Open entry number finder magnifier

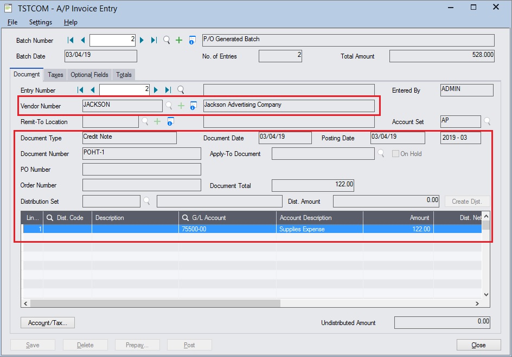[x=181, y=90]
